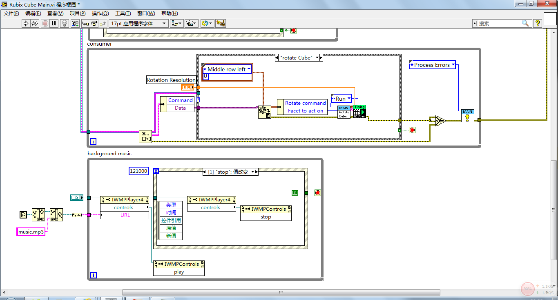Click the Current VI's Path constant
The height and width of the screenshot is (300, 558).
click(x=23, y=214)
